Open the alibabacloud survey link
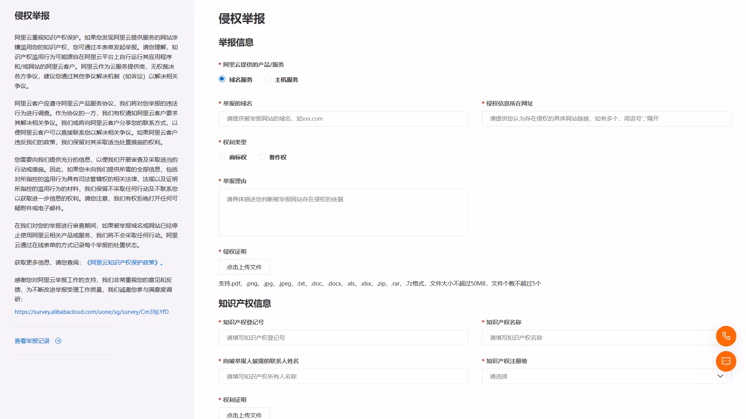The height and width of the screenshot is (419, 746). 92,312
